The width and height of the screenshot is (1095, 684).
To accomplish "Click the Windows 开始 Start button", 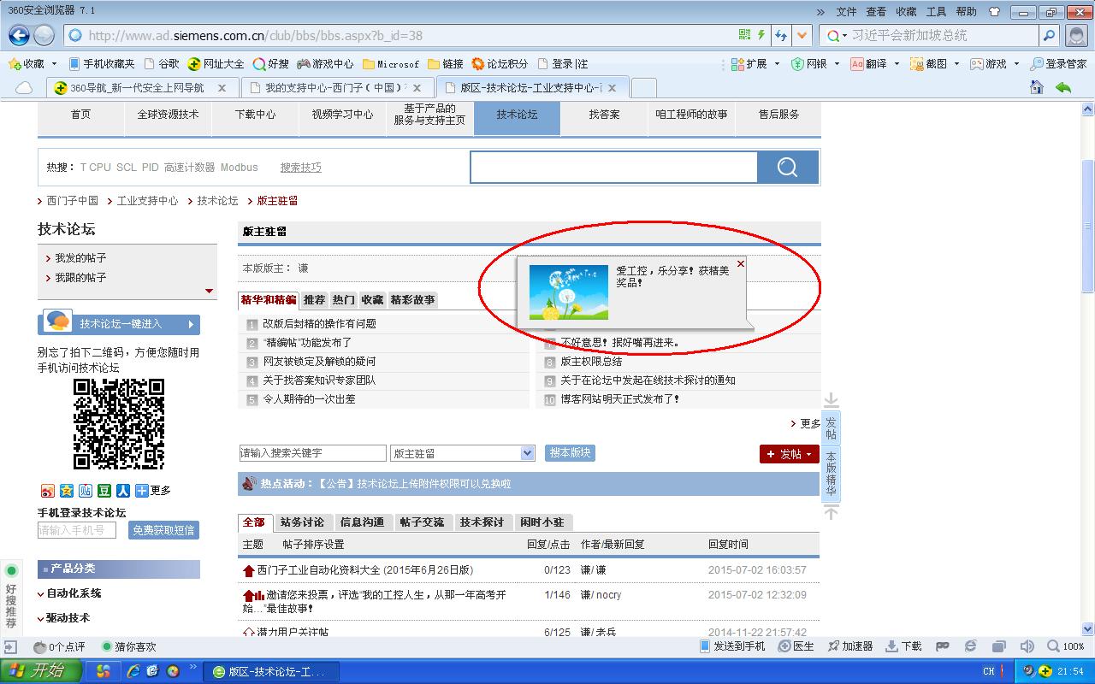I will (42, 671).
